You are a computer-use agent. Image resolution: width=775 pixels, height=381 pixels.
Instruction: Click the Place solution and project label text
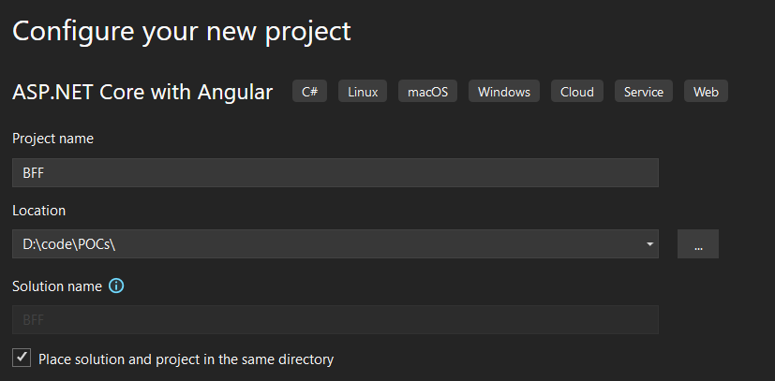coord(186,359)
